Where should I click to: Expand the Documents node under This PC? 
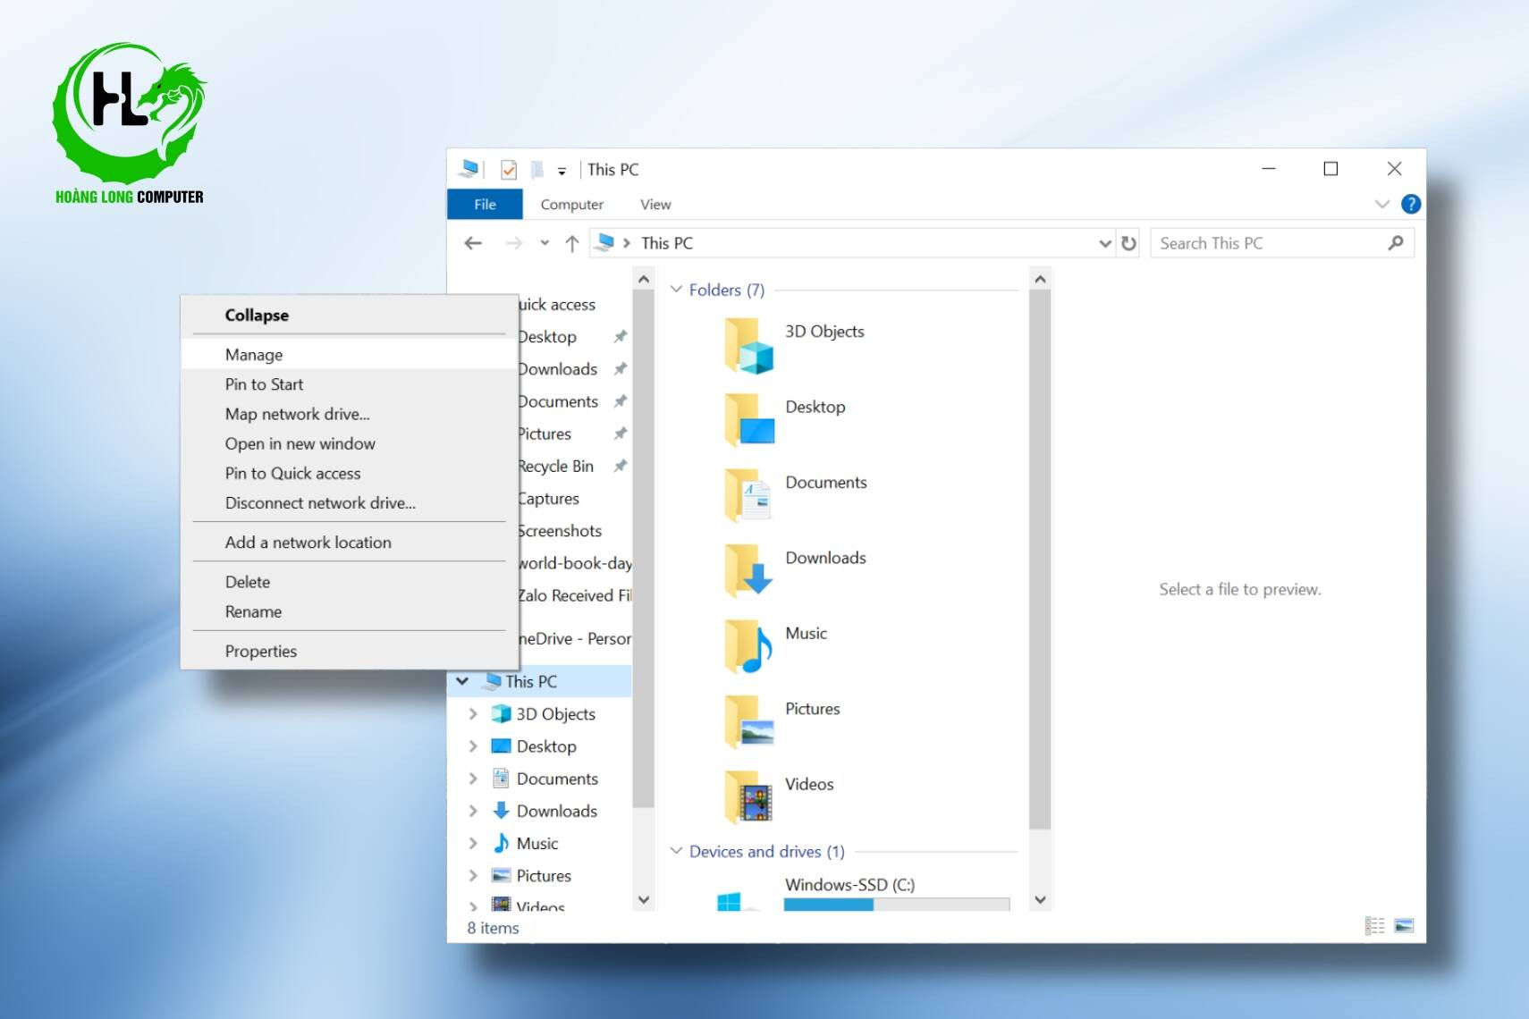(x=473, y=779)
